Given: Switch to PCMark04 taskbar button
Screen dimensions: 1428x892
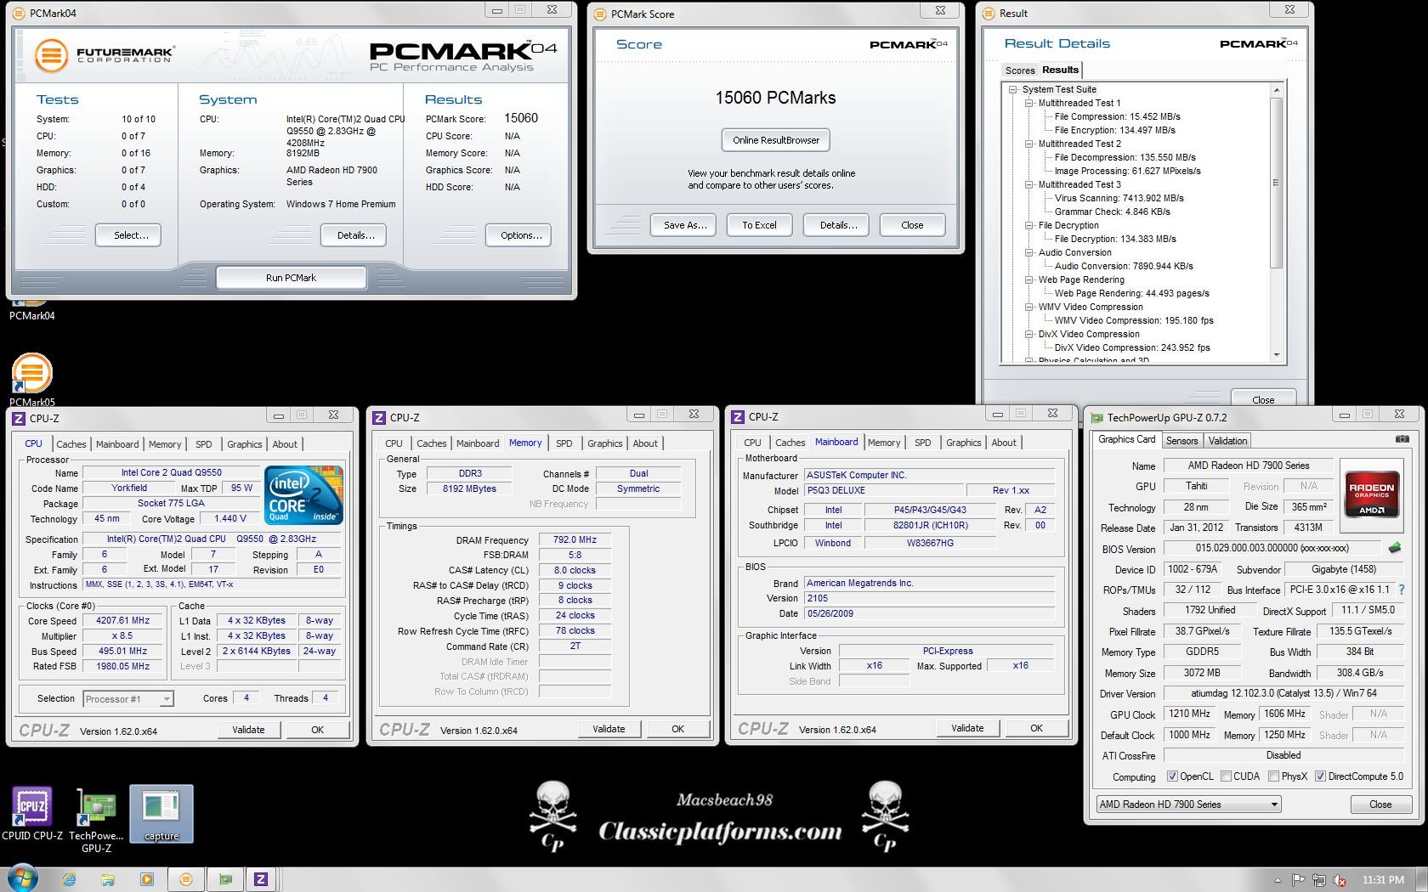Looking at the screenshot, I should tap(185, 879).
